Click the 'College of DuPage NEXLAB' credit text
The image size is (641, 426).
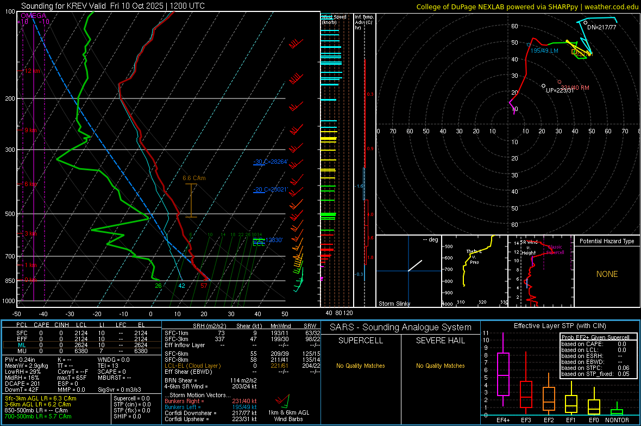[x=460, y=7]
